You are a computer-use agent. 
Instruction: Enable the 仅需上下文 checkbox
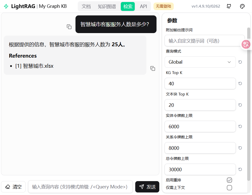pos(229,188)
